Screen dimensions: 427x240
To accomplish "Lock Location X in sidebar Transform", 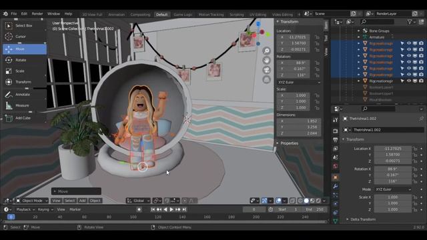I will (x=317, y=37).
